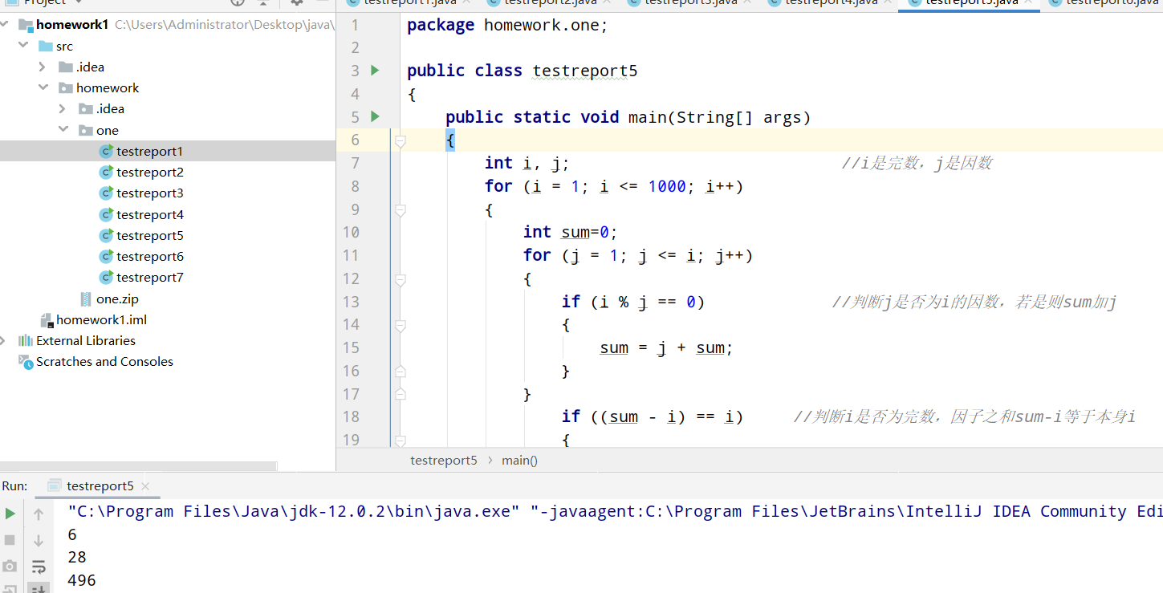
Task: Click the testreport4 class icon in the tree
Action: pyautogui.click(x=106, y=214)
